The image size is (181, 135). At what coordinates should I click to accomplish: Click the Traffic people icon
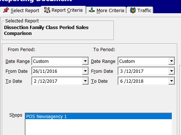click(x=133, y=10)
